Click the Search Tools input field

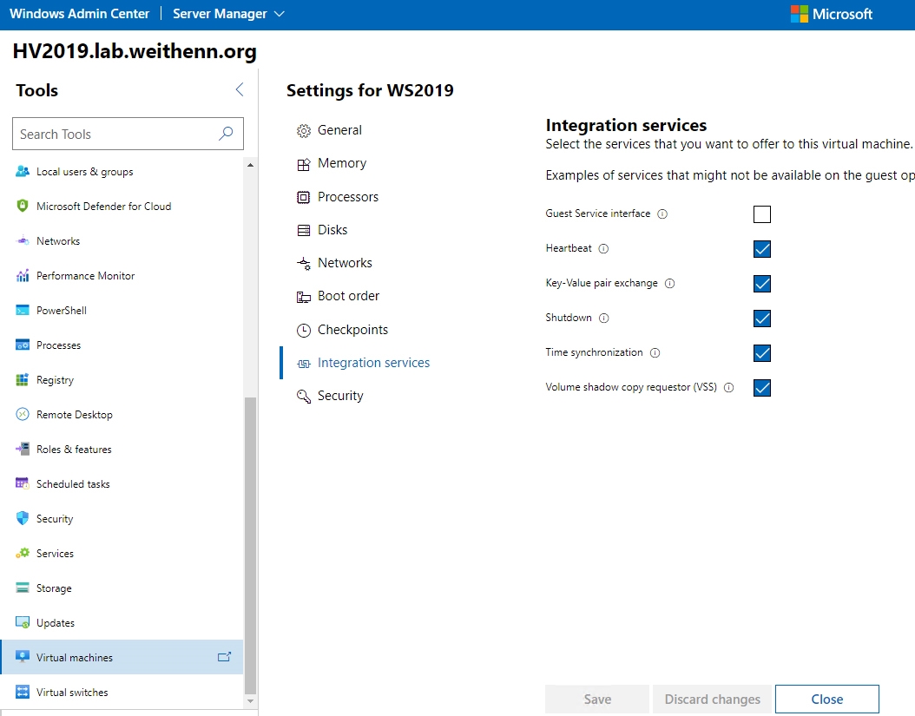128,134
